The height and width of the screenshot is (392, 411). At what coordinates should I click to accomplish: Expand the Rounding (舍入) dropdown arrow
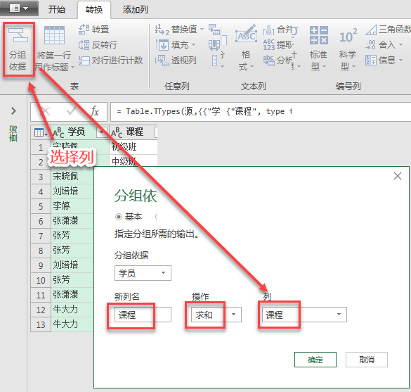(400, 44)
